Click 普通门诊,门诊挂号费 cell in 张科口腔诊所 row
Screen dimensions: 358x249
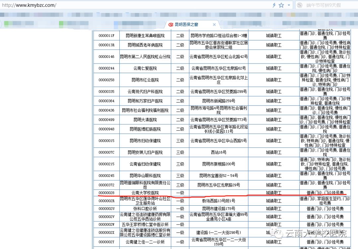[x=325, y=208]
